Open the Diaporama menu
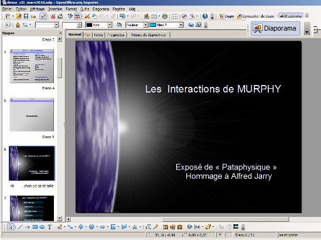Viewport: 321px width, 240px height. coord(101,9)
